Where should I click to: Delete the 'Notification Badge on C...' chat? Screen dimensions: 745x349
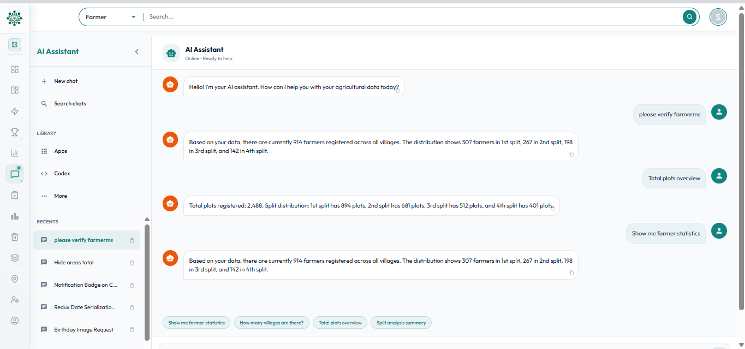132,285
